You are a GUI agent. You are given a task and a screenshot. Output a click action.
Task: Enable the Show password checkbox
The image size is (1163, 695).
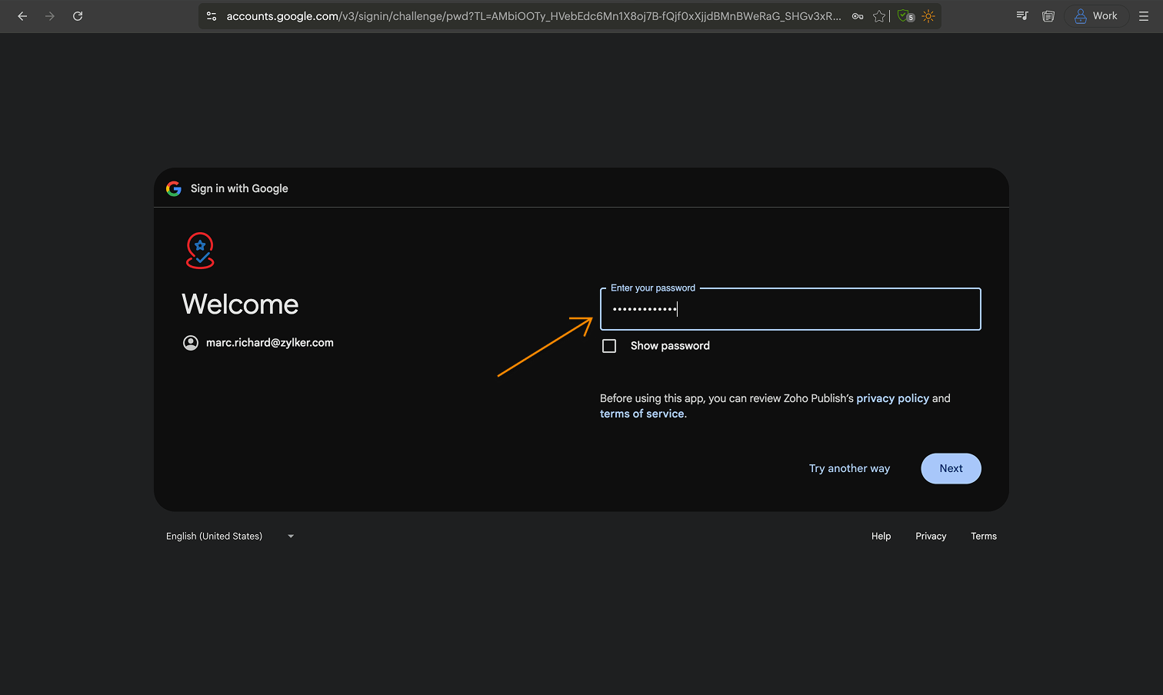pos(609,346)
